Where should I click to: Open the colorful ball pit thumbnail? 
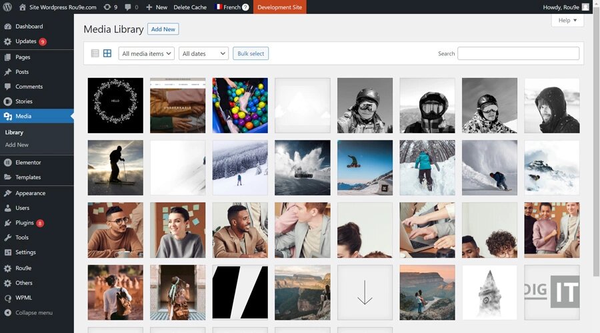(x=240, y=105)
